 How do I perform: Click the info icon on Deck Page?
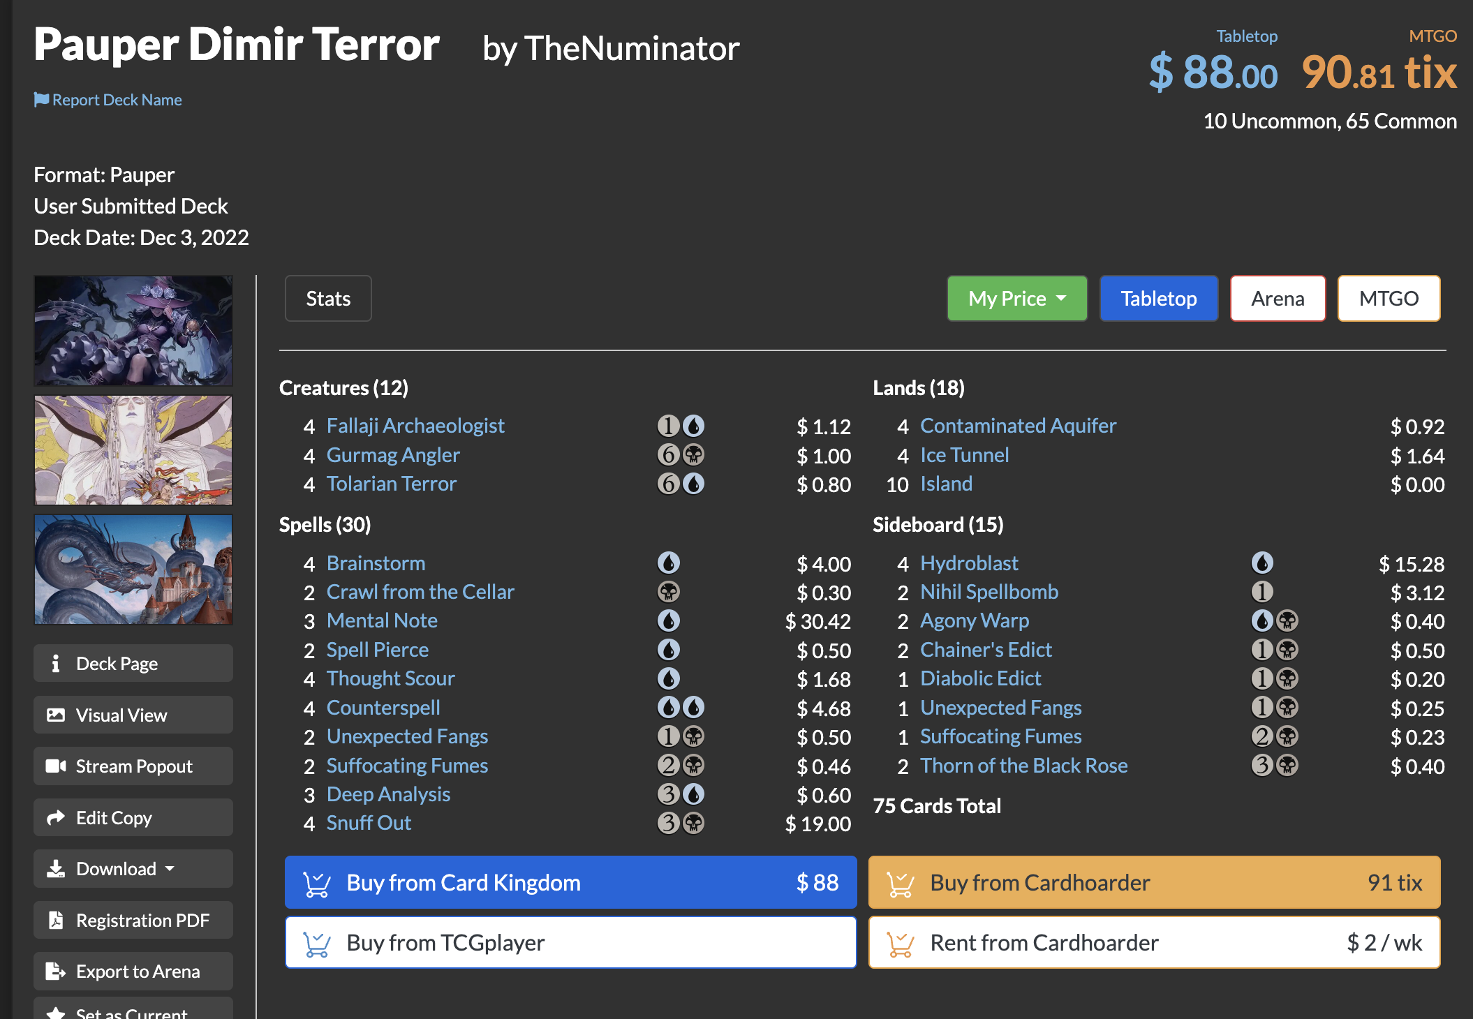pyautogui.click(x=56, y=663)
